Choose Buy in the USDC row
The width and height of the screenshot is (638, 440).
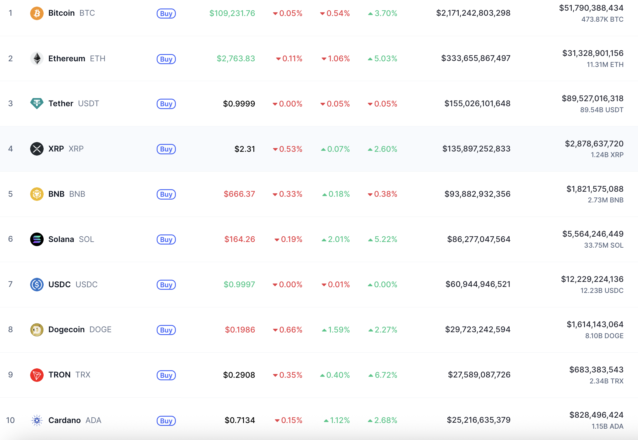(x=166, y=285)
